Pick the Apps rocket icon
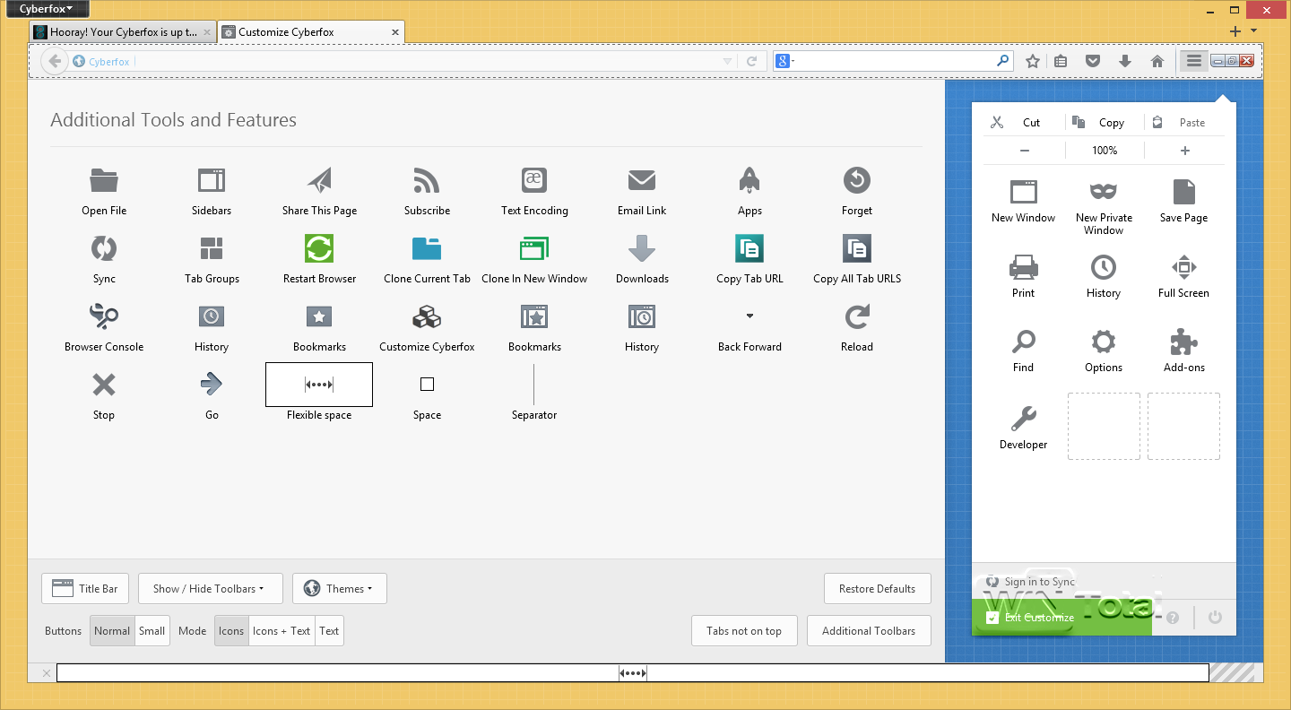The height and width of the screenshot is (710, 1291). click(x=749, y=180)
